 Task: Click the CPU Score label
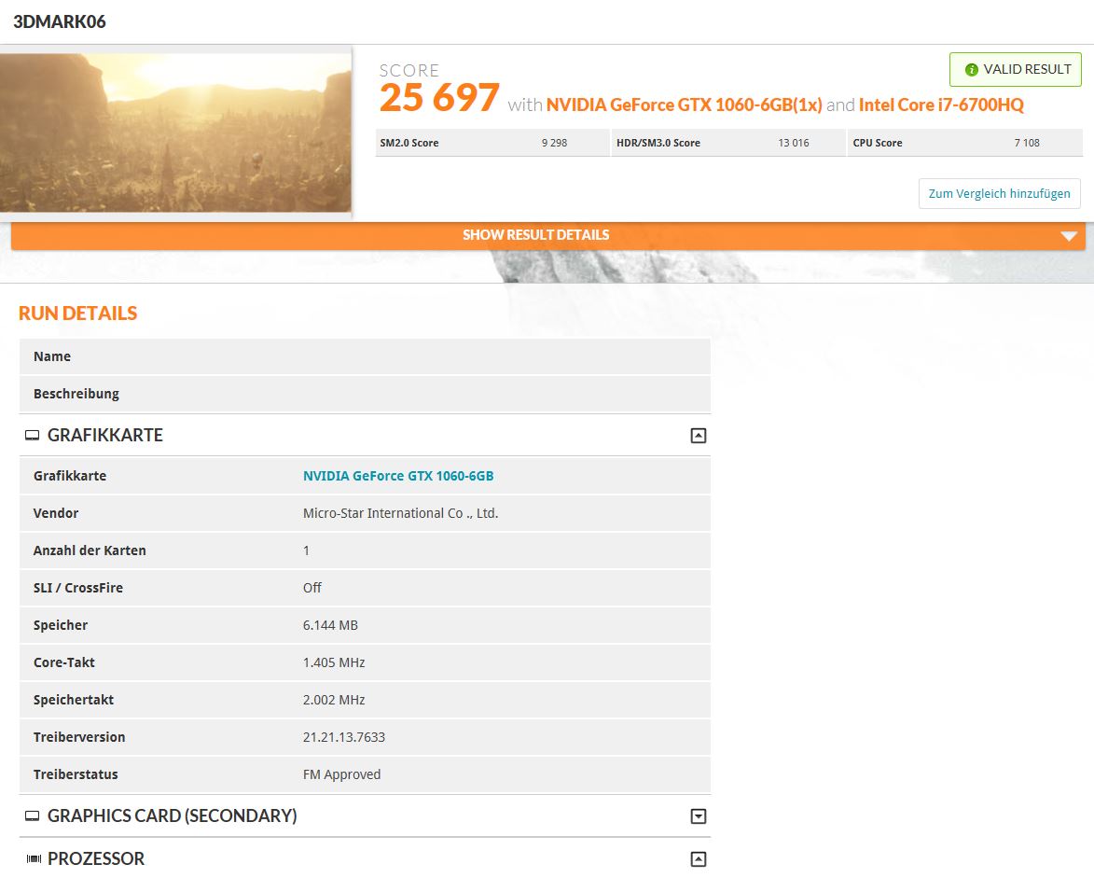877,143
